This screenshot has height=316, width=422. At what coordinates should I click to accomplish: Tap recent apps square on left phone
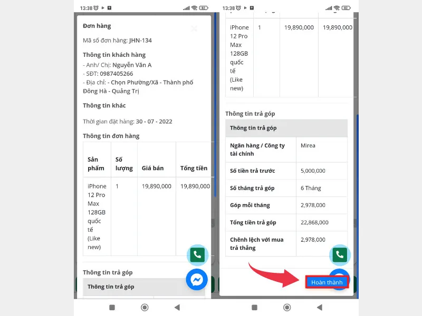(x=112, y=307)
